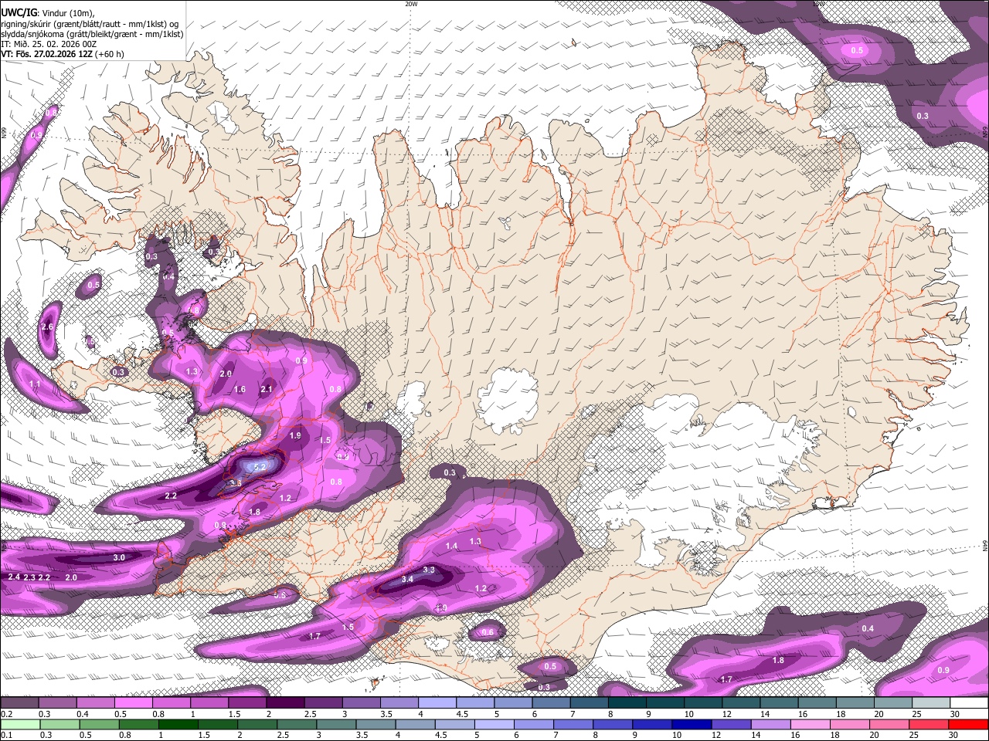The image size is (989, 741).
Task: Pick the lower scale swatch labeled 25
Action: click(x=929, y=724)
